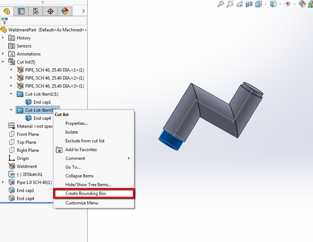Viewport: 313px width, 242px height.
Task: Expand PIPE, SCH 40, 25.40 DIA.<1>
Action: (11, 70)
